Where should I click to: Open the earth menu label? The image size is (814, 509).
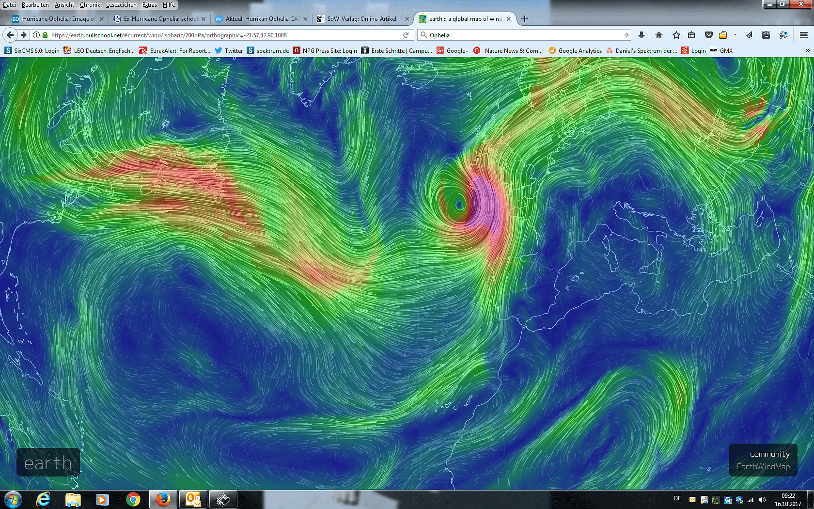(x=48, y=463)
